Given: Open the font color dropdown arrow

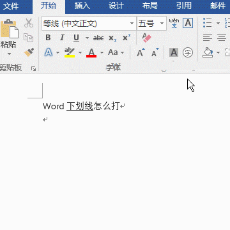Looking at the screenshot, I should click(102, 52).
